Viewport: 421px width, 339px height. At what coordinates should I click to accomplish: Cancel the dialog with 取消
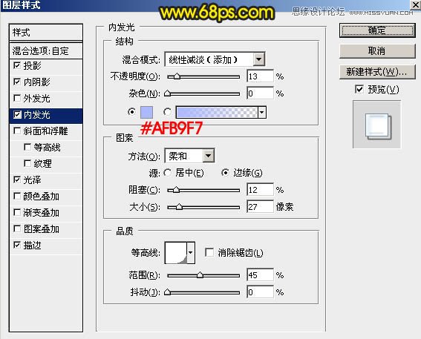377,51
